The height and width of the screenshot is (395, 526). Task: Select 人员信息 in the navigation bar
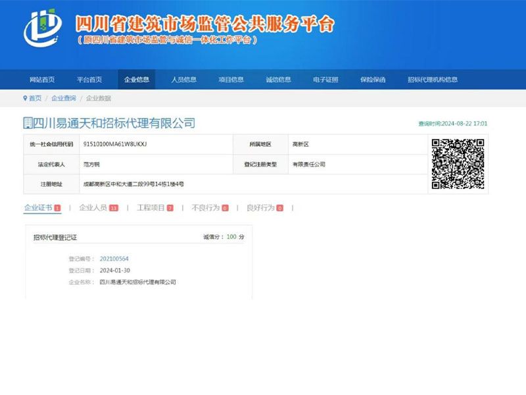184,80
